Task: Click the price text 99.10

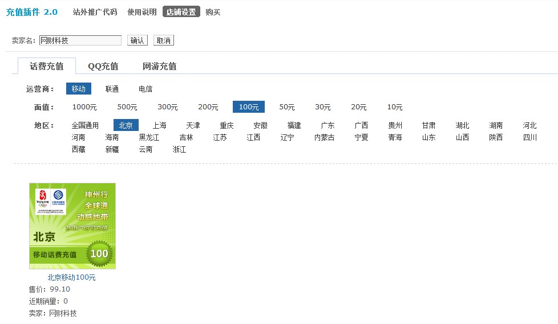Action: point(60,289)
